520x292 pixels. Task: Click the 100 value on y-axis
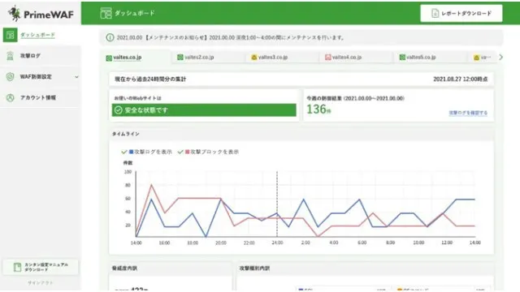(128, 172)
